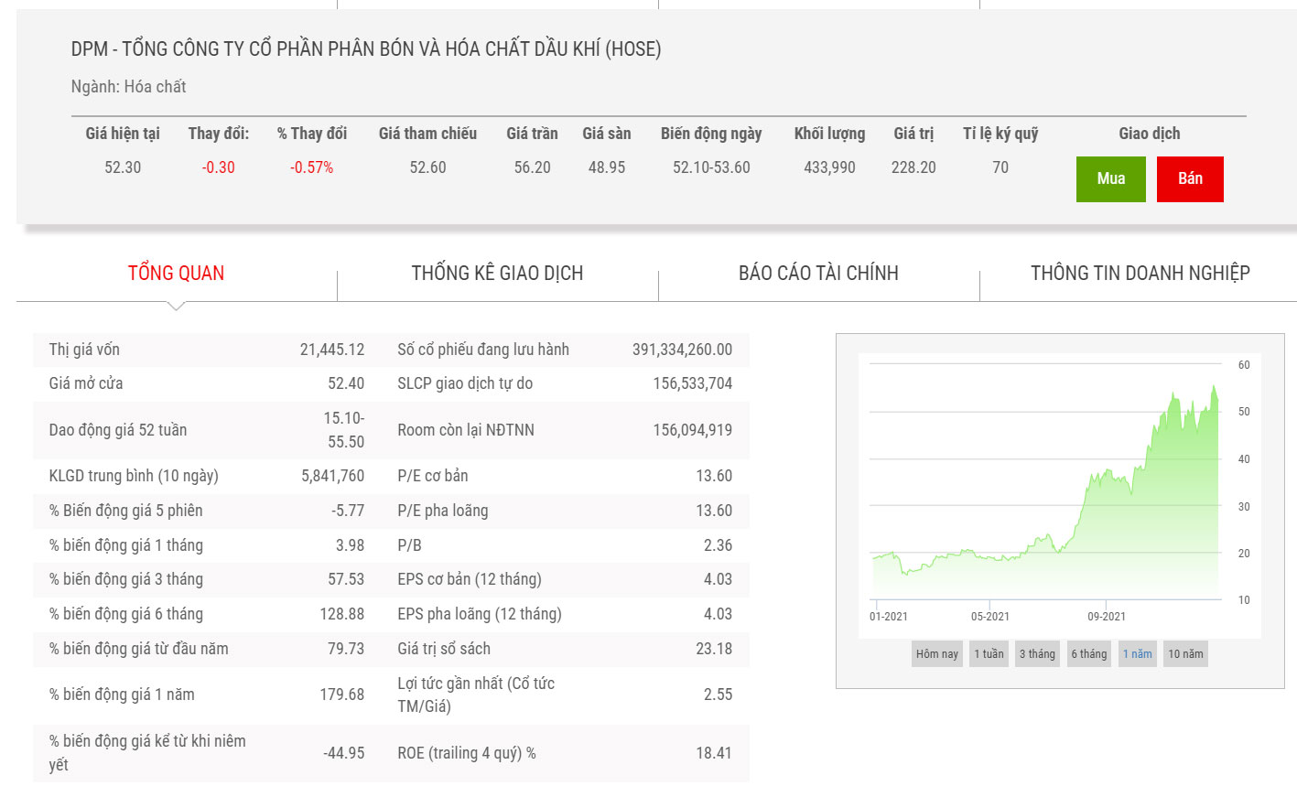Click the 09-2021 label on chart axis

point(1106,616)
